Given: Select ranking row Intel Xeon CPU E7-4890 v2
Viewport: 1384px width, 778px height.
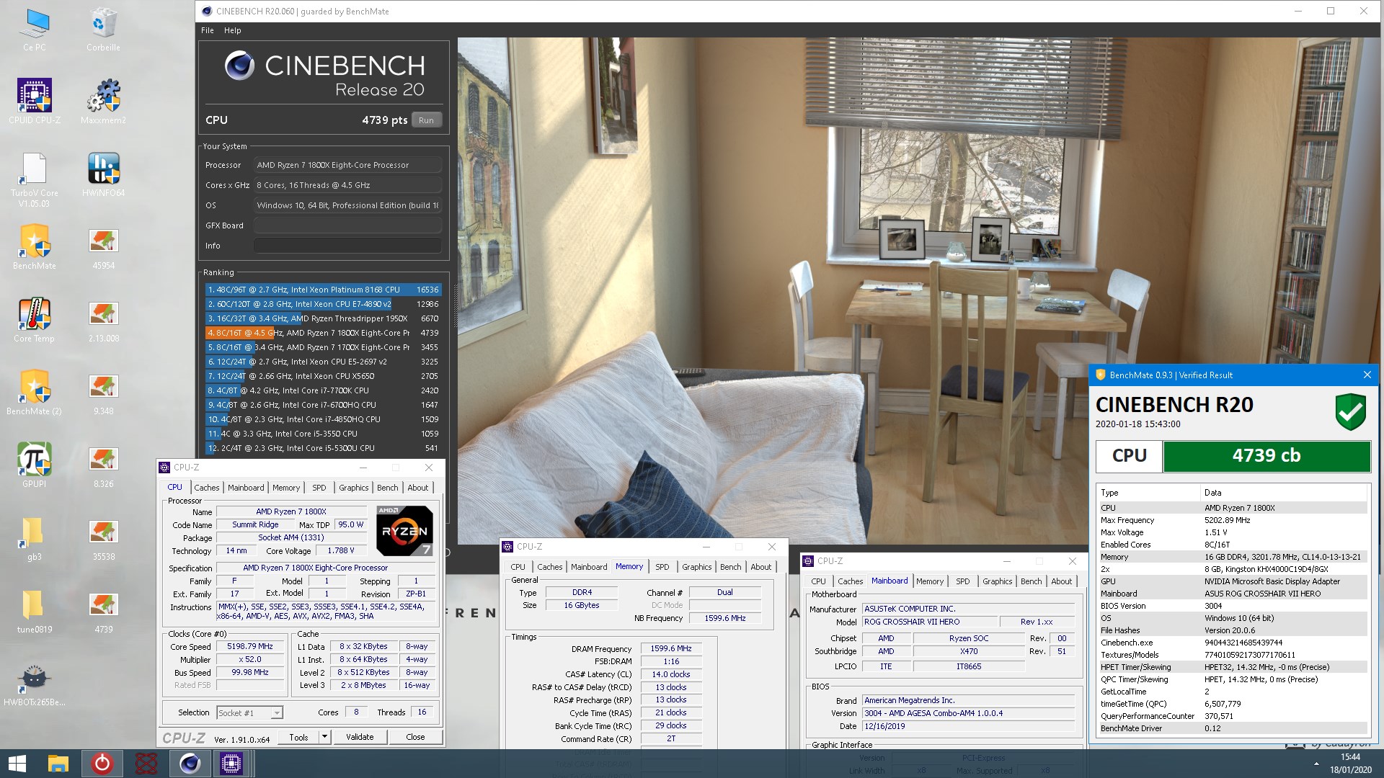Looking at the screenshot, I should (x=323, y=304).
